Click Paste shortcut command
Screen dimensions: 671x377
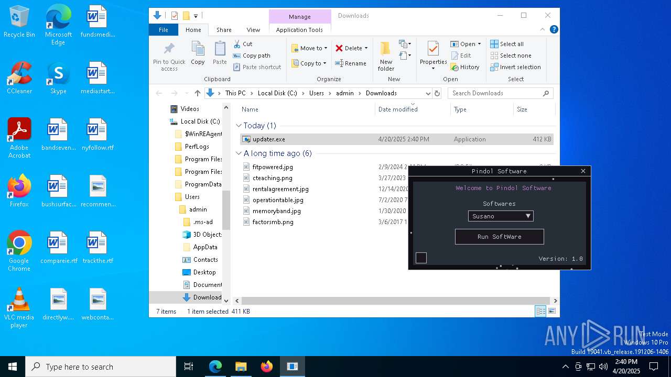tap(257, 67)
